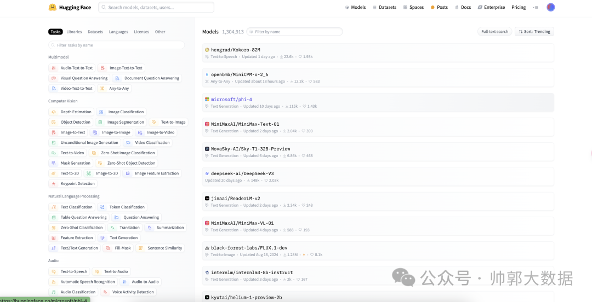
Task: Click the Automatic Speech Recognition icon
Action: point(54,282)
